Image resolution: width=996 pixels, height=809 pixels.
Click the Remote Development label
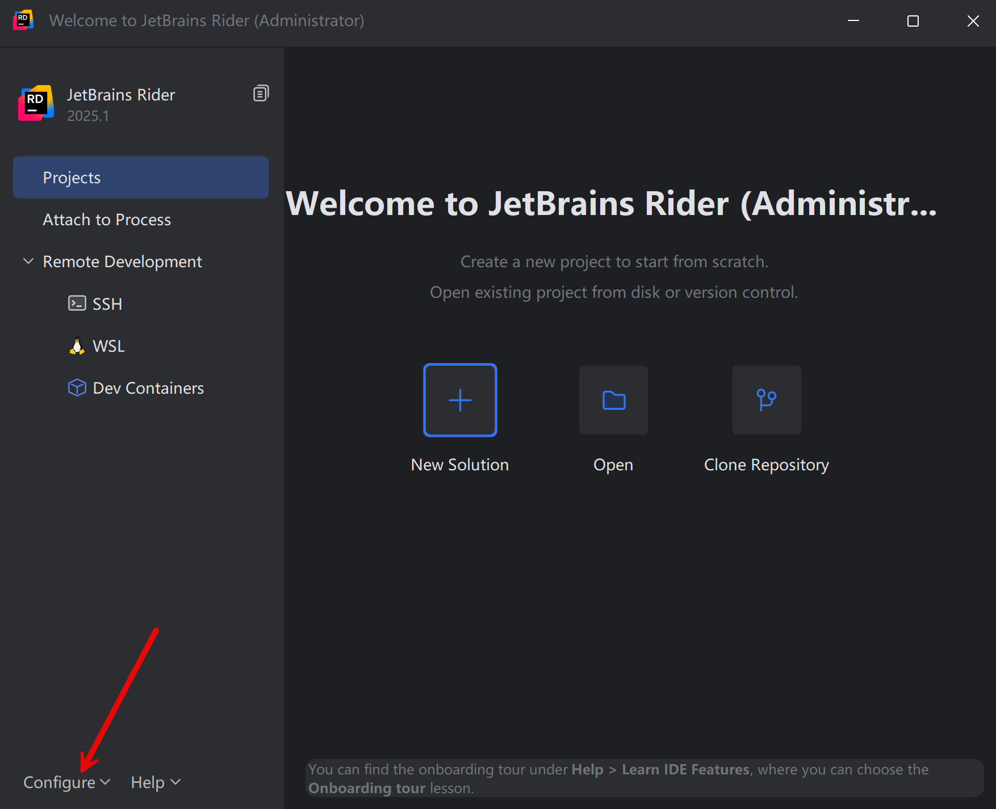pyautogui.click(x=122, y=262)
